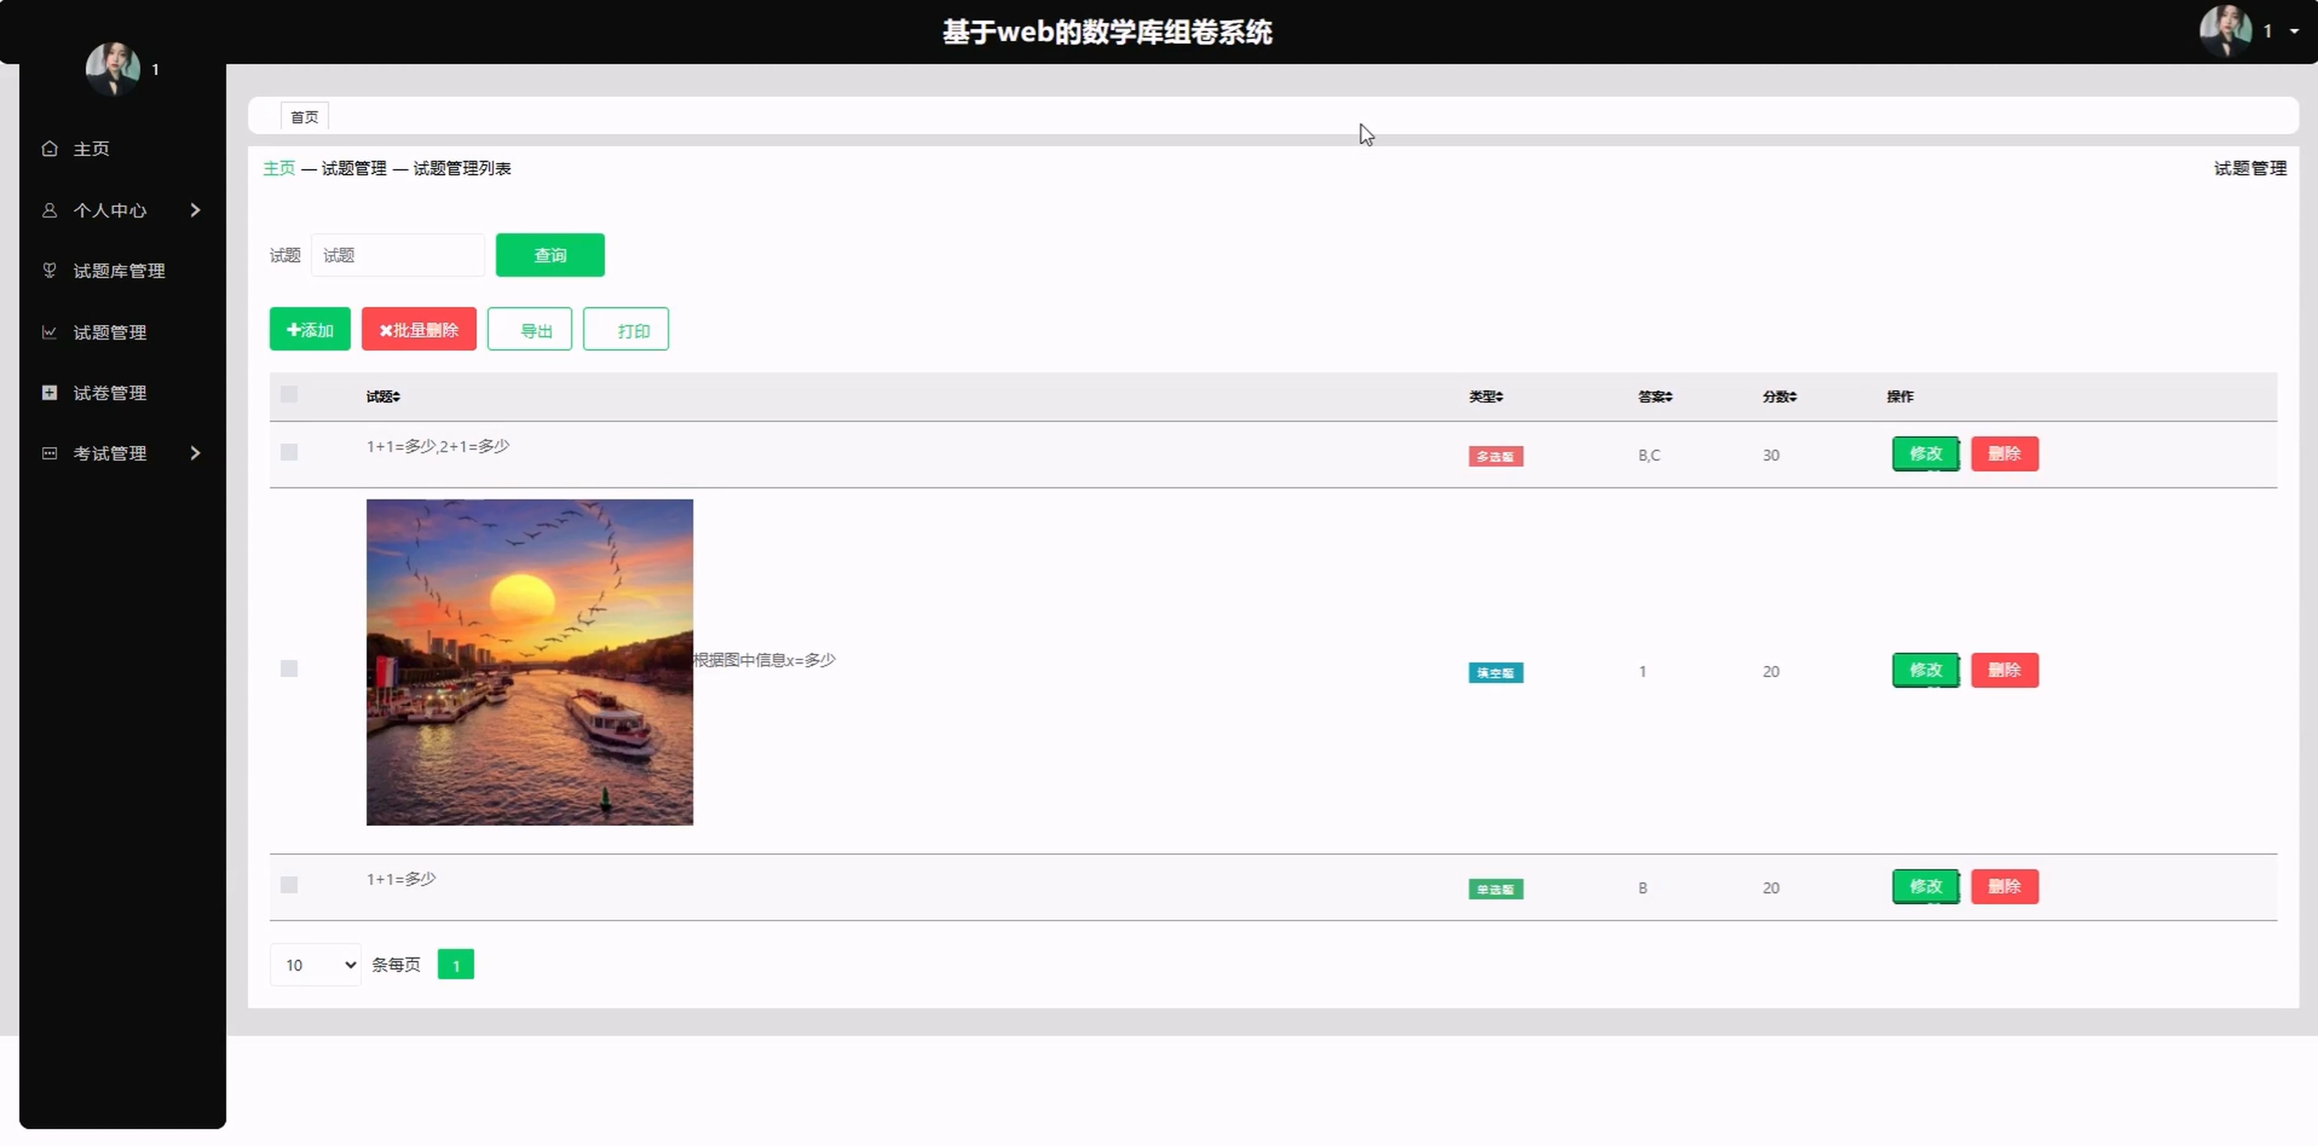Click the red 批量删除 button
This screenshot has height=1146, width=2318.
(419, 329)
